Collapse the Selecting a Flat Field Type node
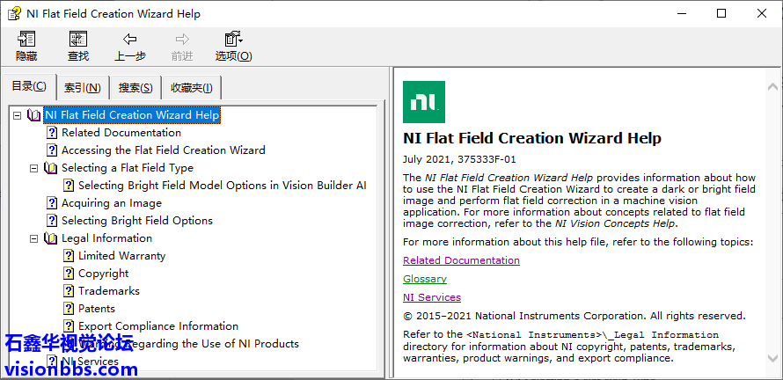Screen dimensions: 783x380 [x=34, y=168]
